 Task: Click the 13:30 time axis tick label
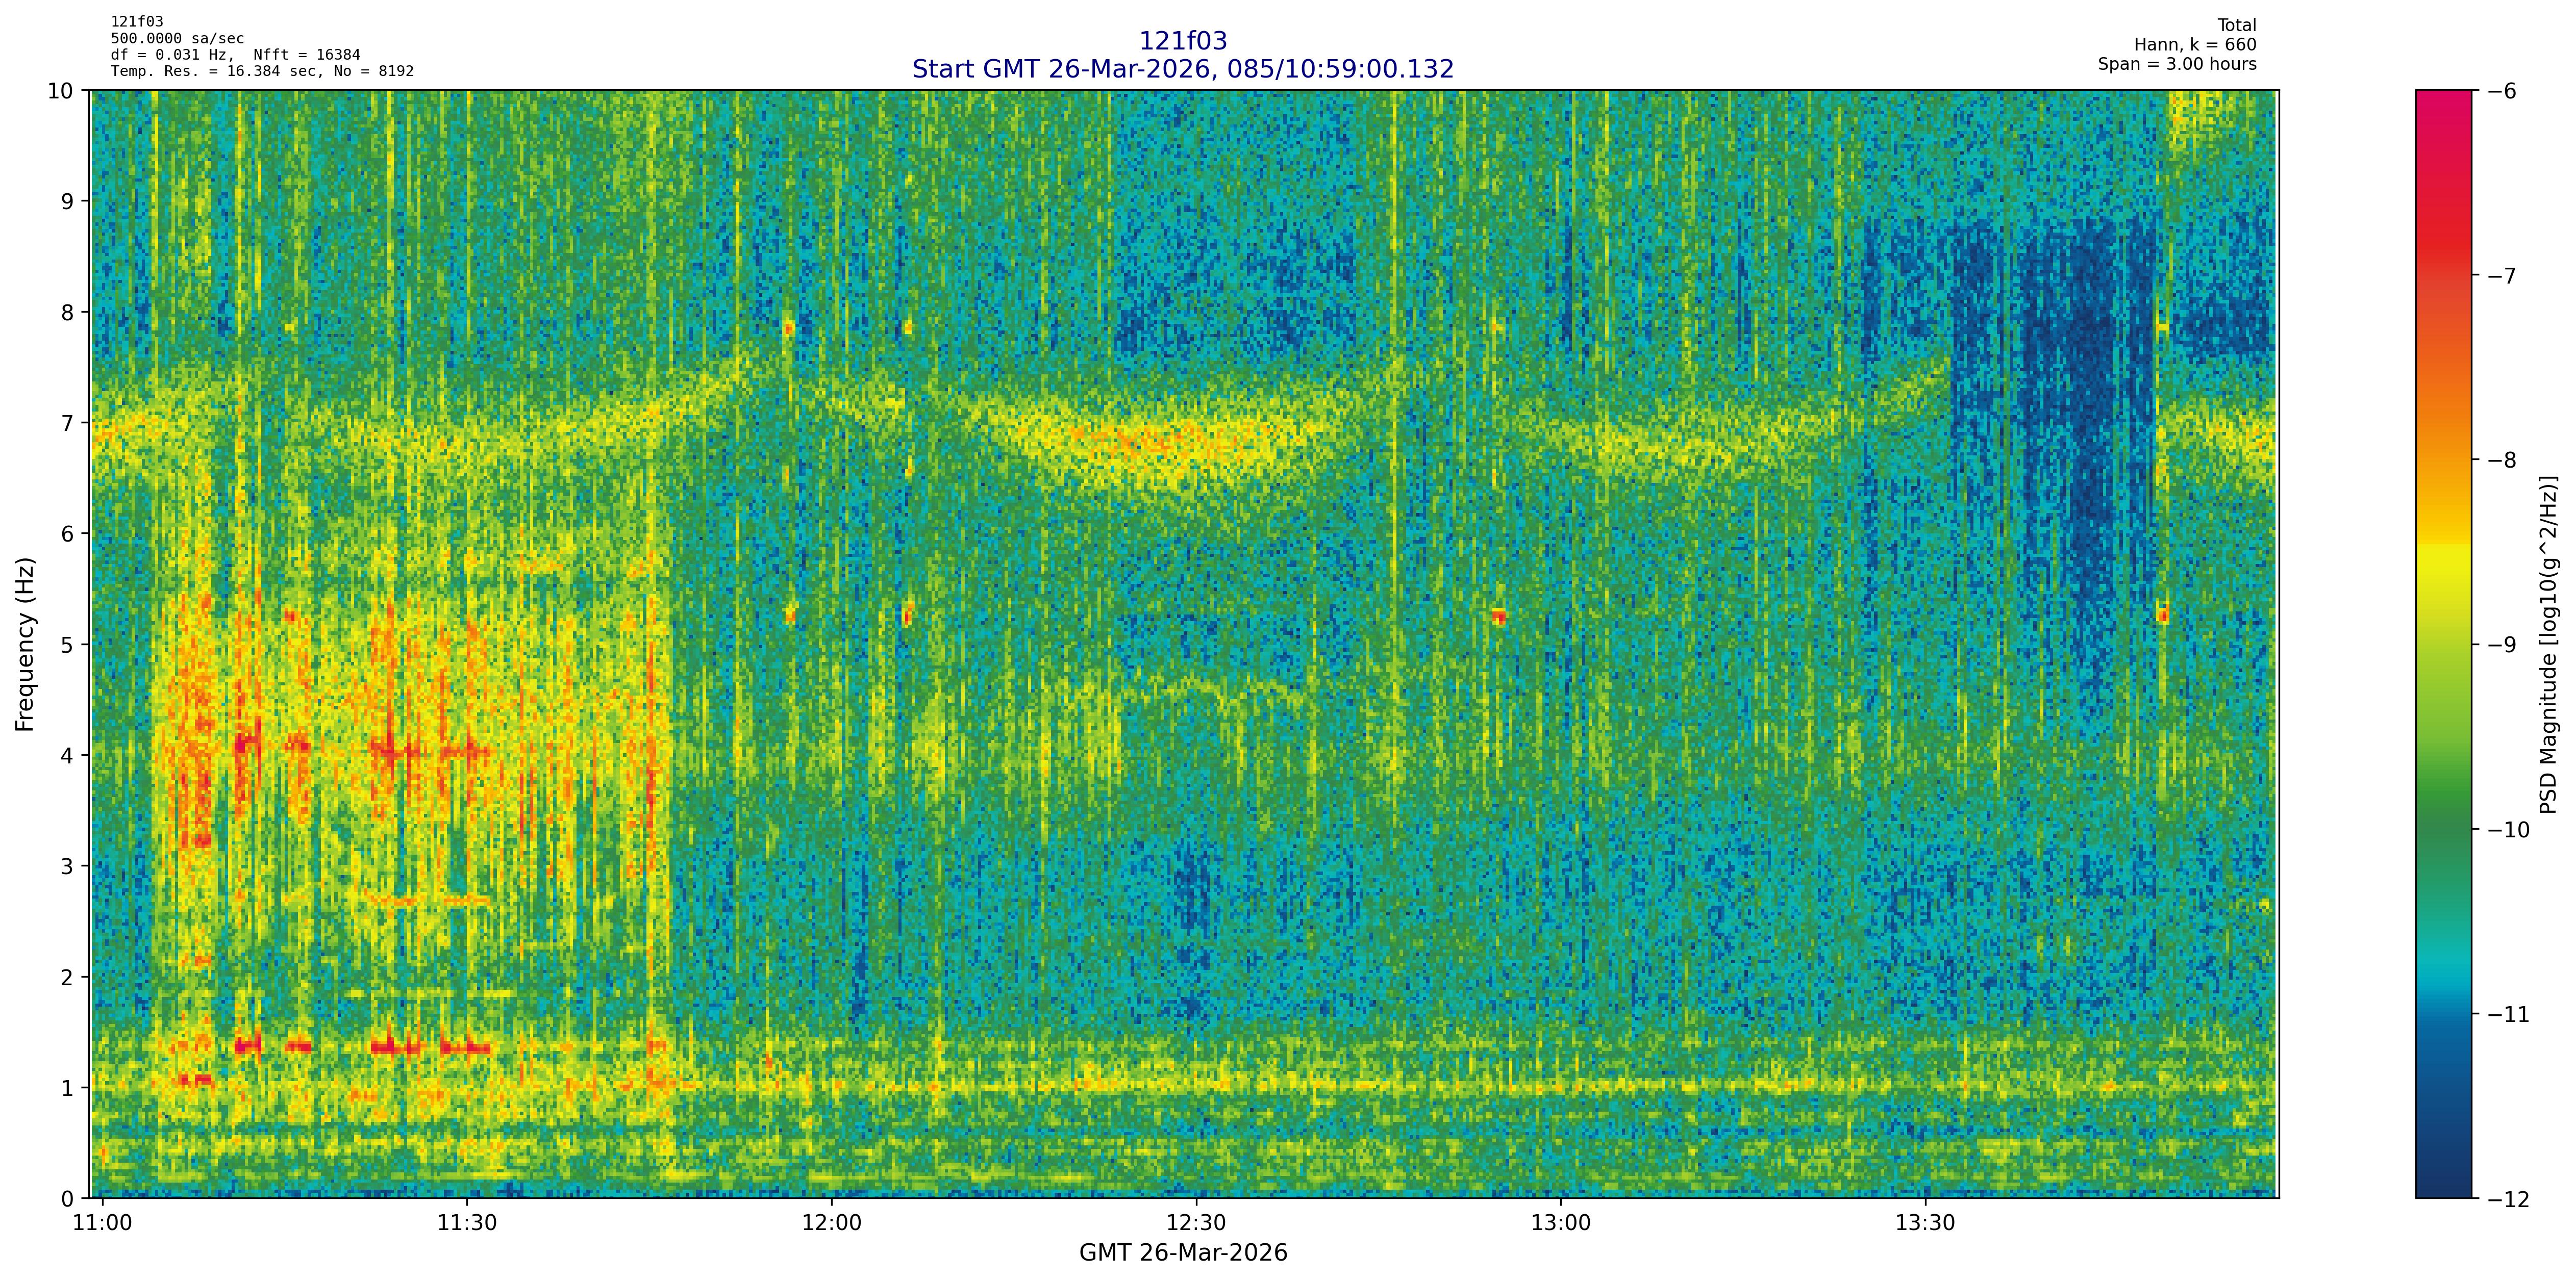1925,1223
